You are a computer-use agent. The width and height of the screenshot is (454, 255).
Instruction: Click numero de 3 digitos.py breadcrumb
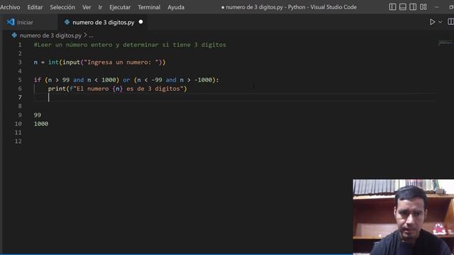pos(50,35)
